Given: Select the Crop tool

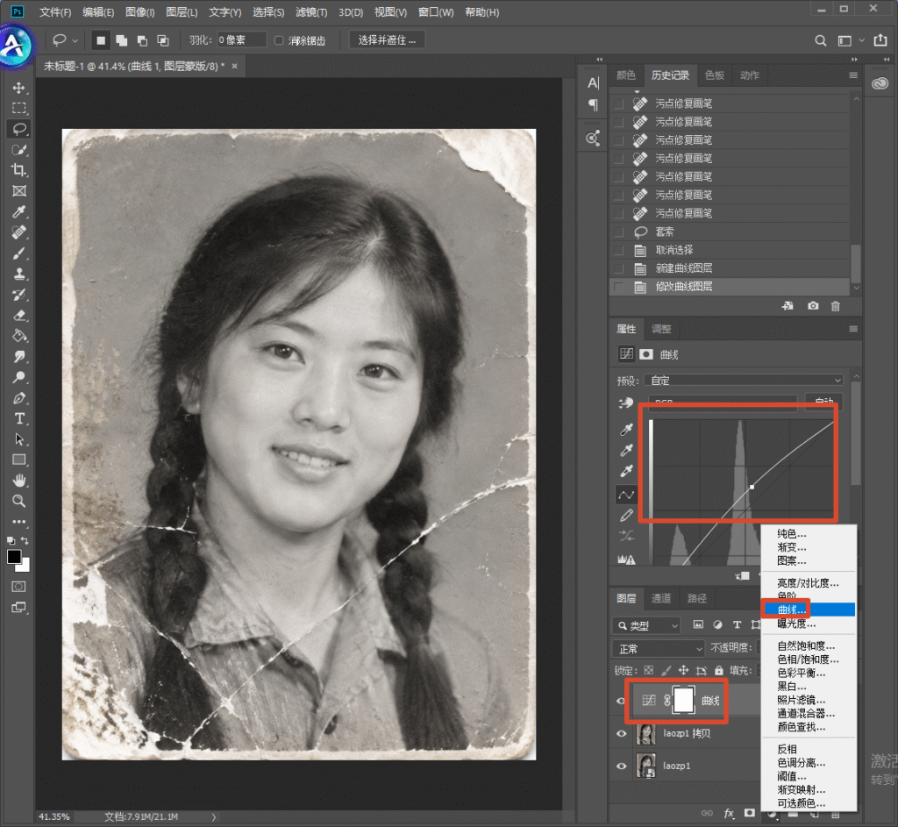Looking at the screenshot, I should tap(19, 170).
